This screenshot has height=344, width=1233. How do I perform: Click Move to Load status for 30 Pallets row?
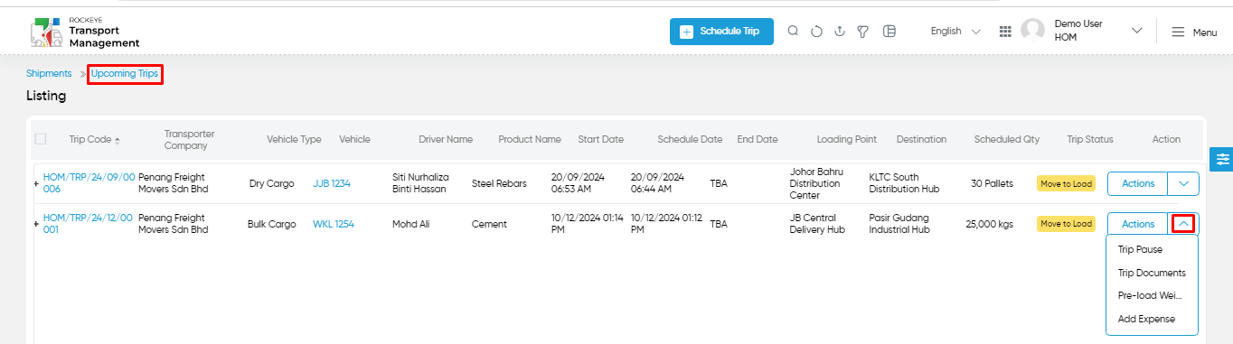click(x=1066, y=183)
